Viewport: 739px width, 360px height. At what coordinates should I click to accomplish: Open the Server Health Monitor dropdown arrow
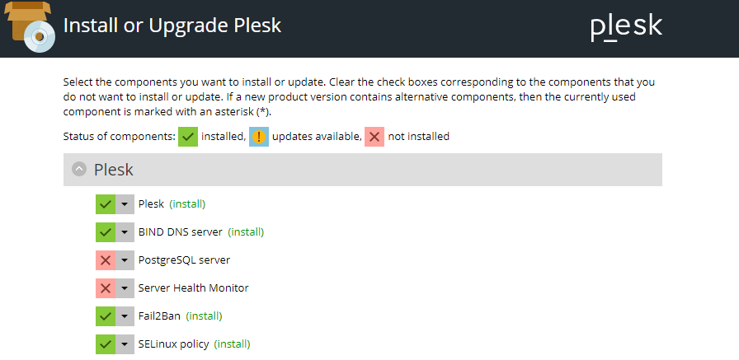(x=125, y=288)
